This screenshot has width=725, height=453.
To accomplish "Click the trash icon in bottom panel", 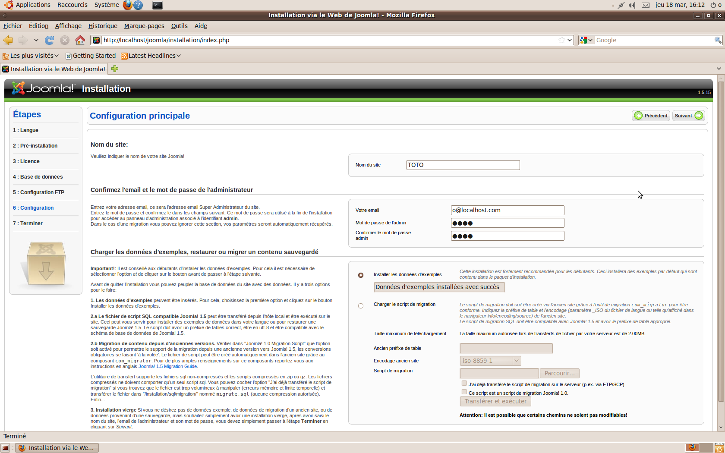I will pos(719,448).
